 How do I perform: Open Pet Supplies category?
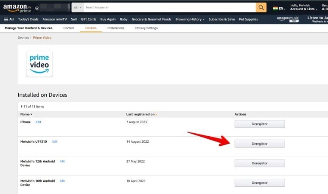(248, 19)
